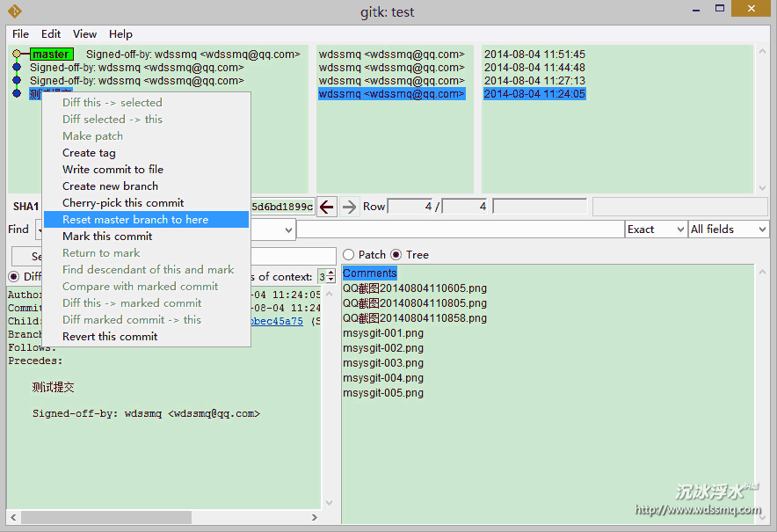777x532 pixels.
Task: Choose Cherry-pick this commit from context menu
Action: click(x=123, y=203)
